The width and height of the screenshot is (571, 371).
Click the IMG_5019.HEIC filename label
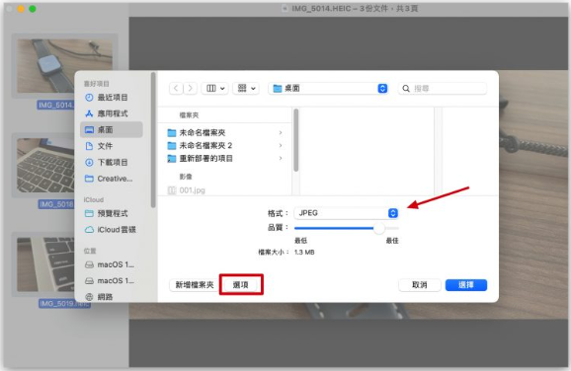(x=64, y=304)
